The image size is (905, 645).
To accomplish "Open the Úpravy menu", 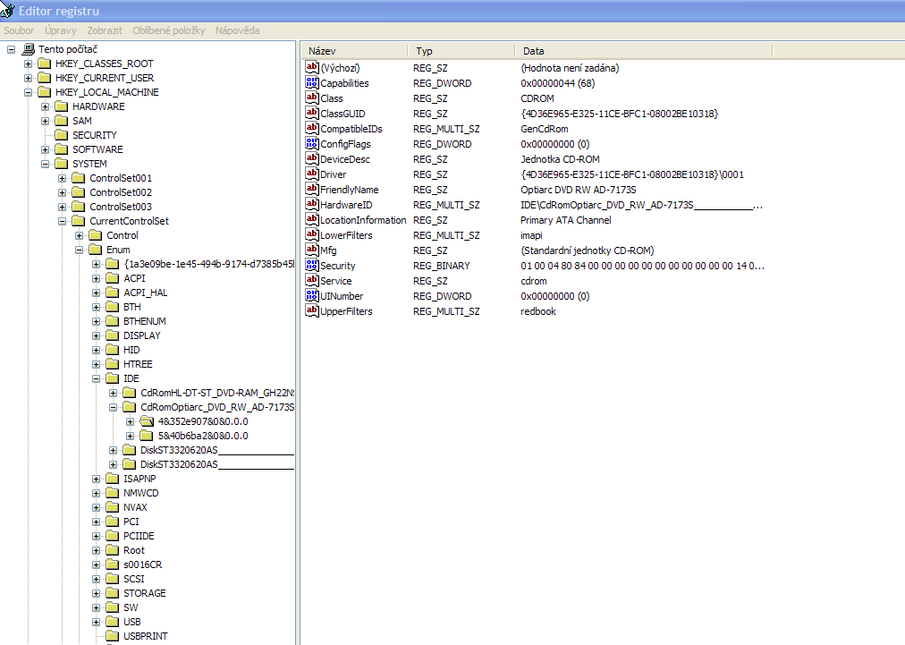I will click(61, 30).
